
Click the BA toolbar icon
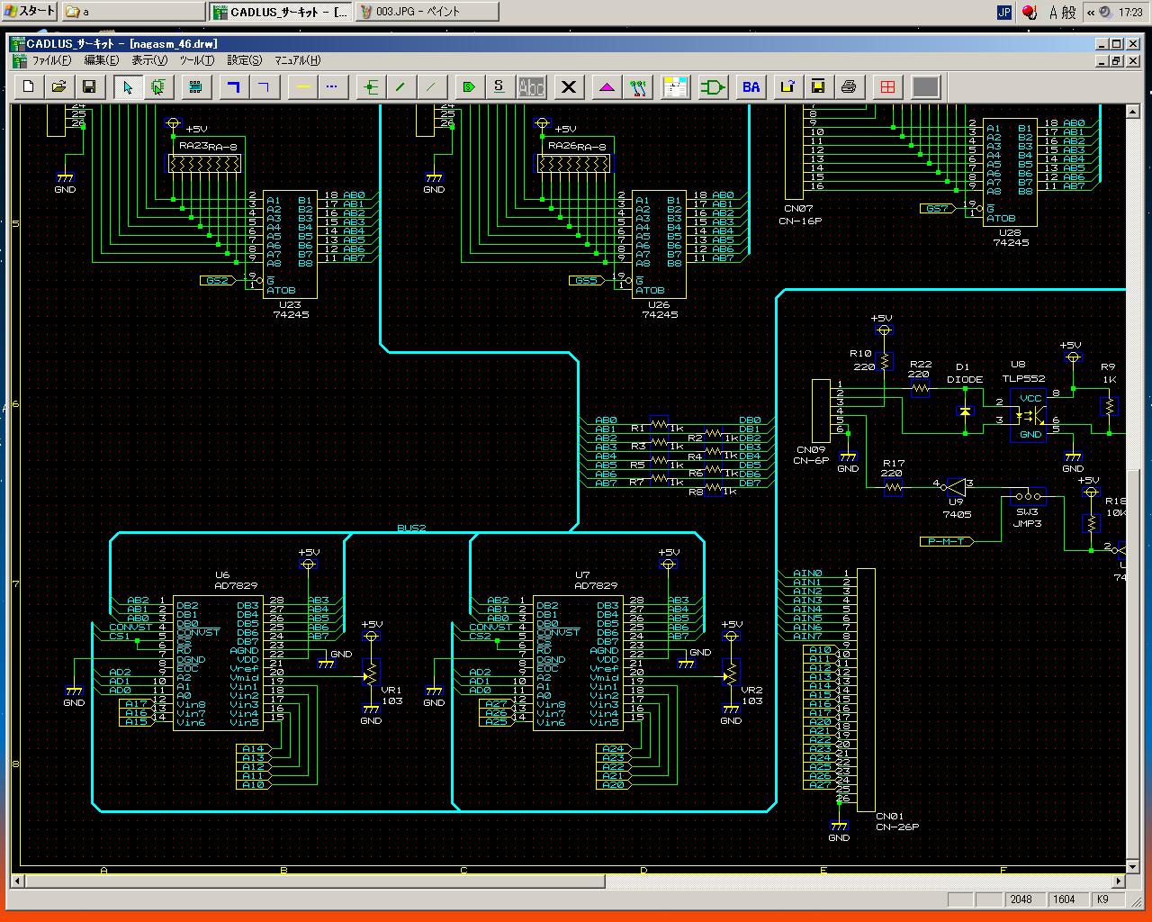point(751,86)
